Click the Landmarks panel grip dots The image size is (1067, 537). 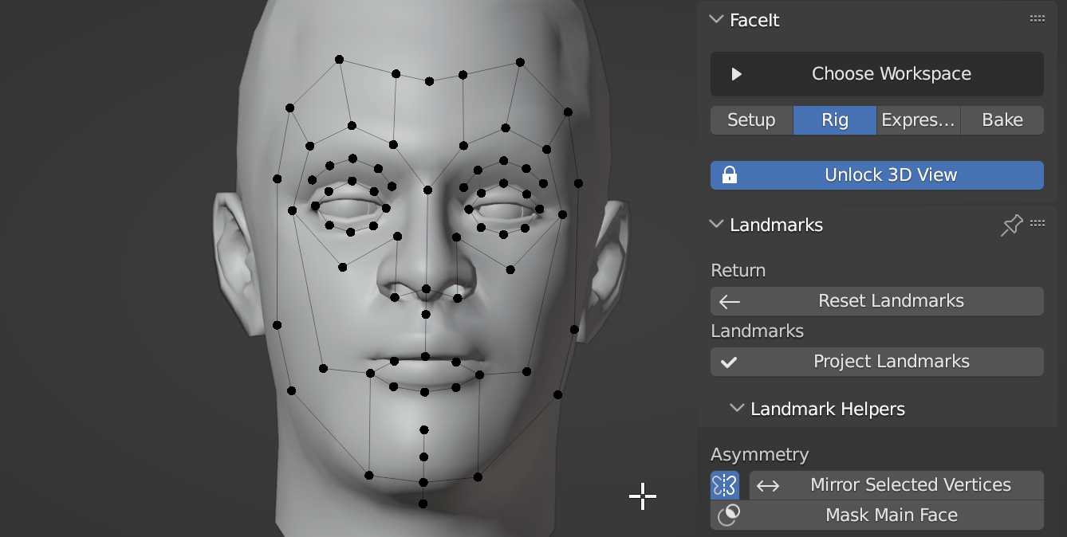click(1037, 224)
